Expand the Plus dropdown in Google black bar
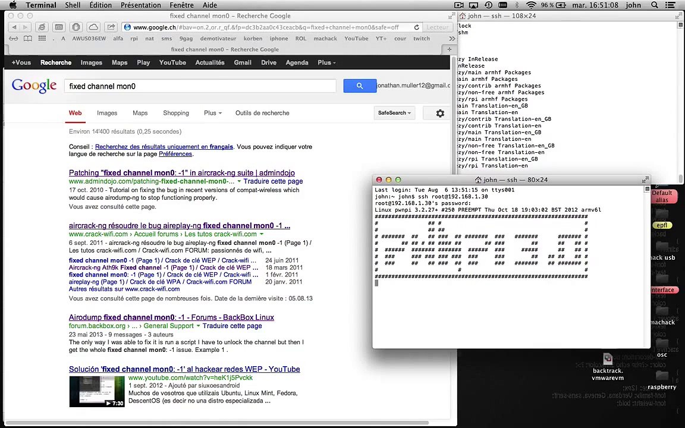 click(327, 62)
